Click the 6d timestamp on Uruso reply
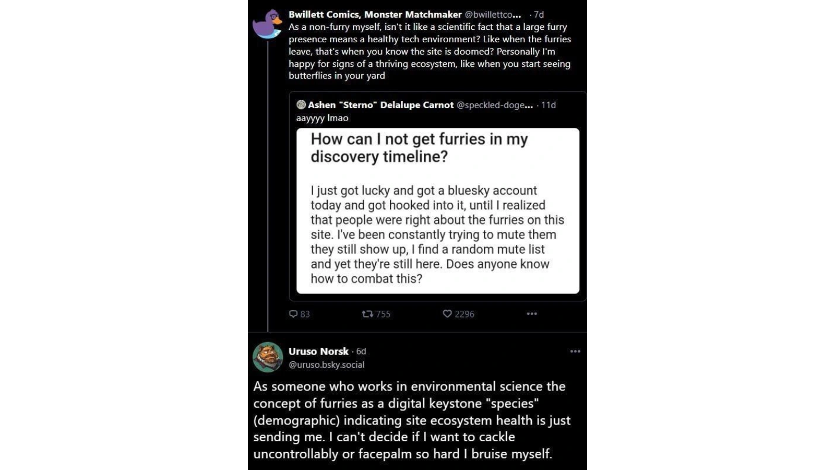The height and width of the screenshot is (470, 835). tap(361, 351)
